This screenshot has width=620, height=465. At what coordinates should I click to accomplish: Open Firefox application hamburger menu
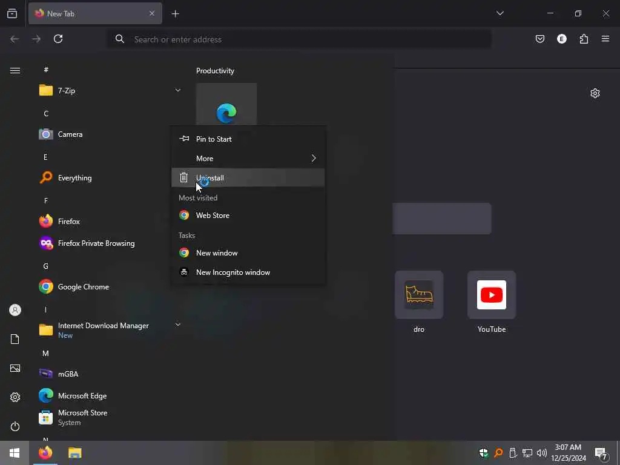point(605,39)
